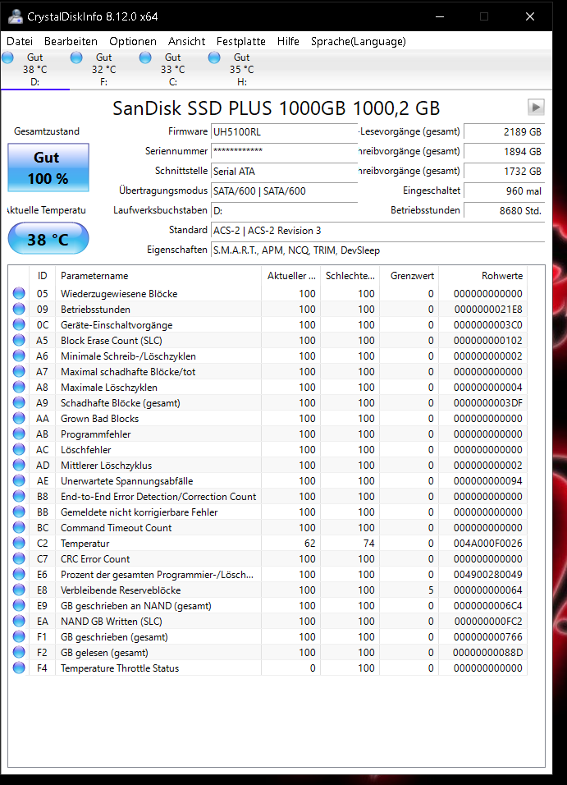This screenshot has width=567, height=785.
Task: Open the Datei menu
Action: point(20,42)
